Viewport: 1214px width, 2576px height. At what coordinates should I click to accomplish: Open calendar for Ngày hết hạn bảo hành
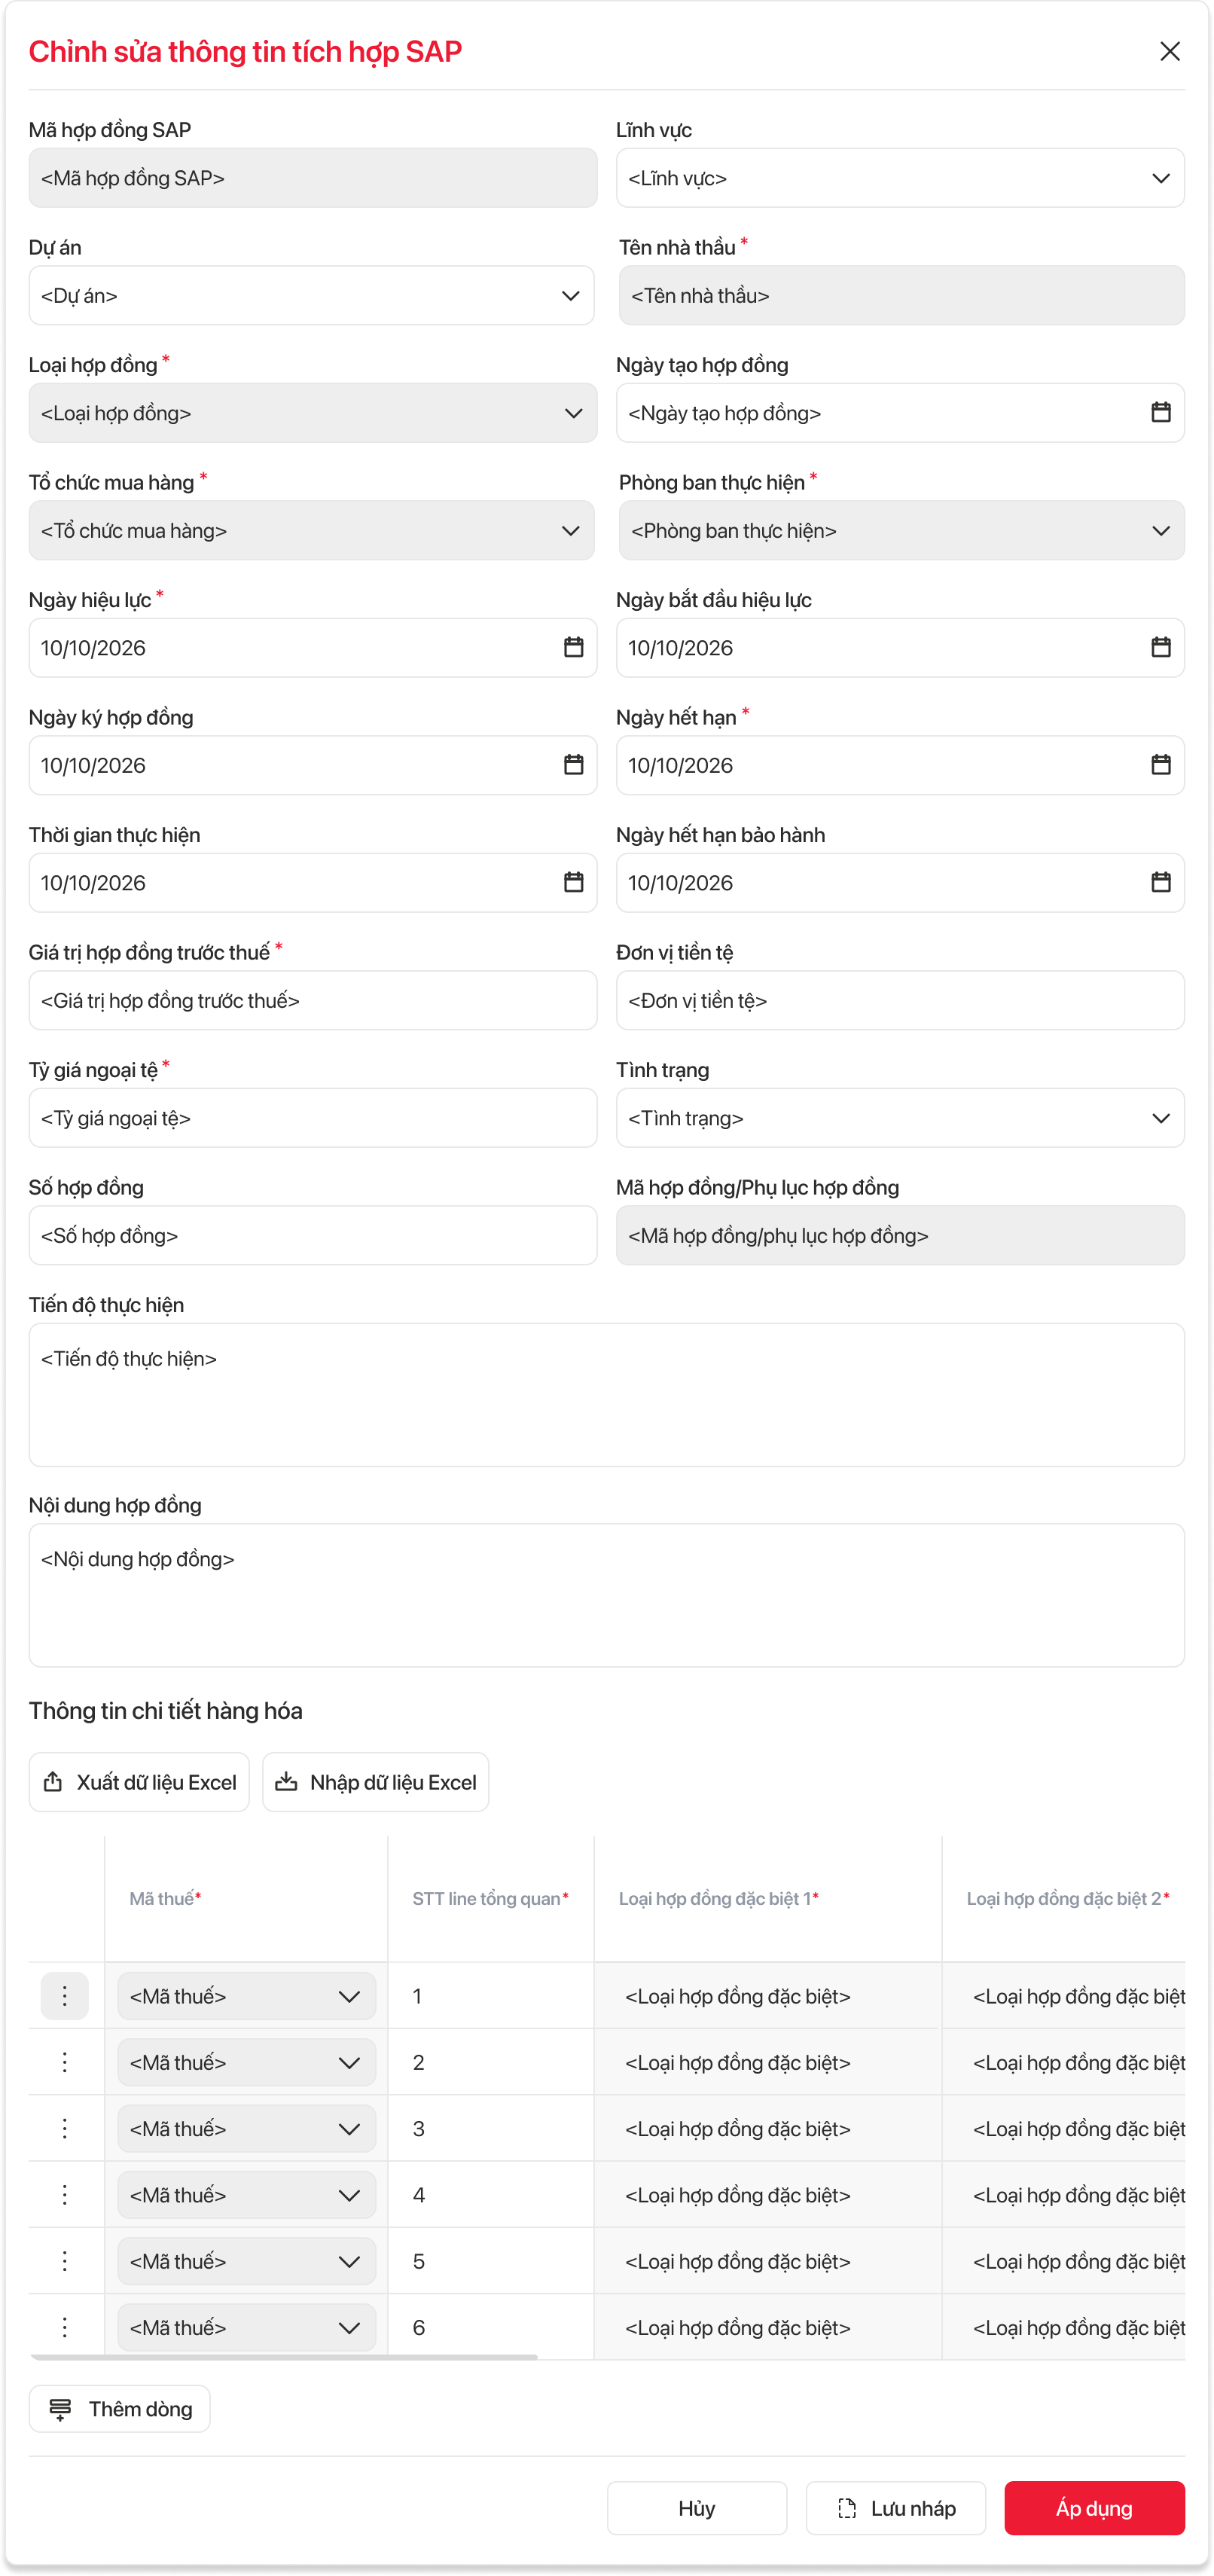1160,882
